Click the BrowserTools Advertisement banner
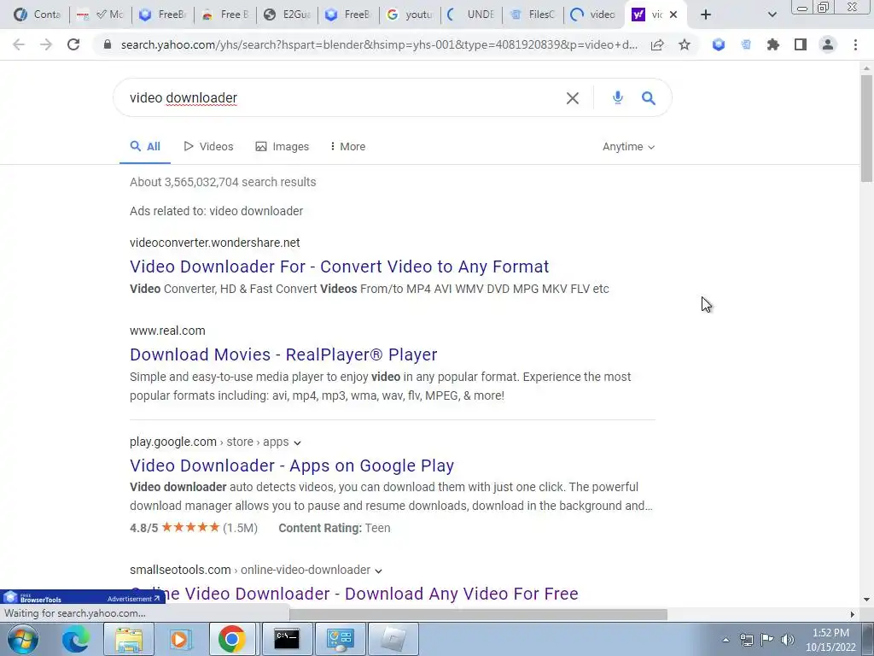This screenshot has height=656, width=874. 83,597
